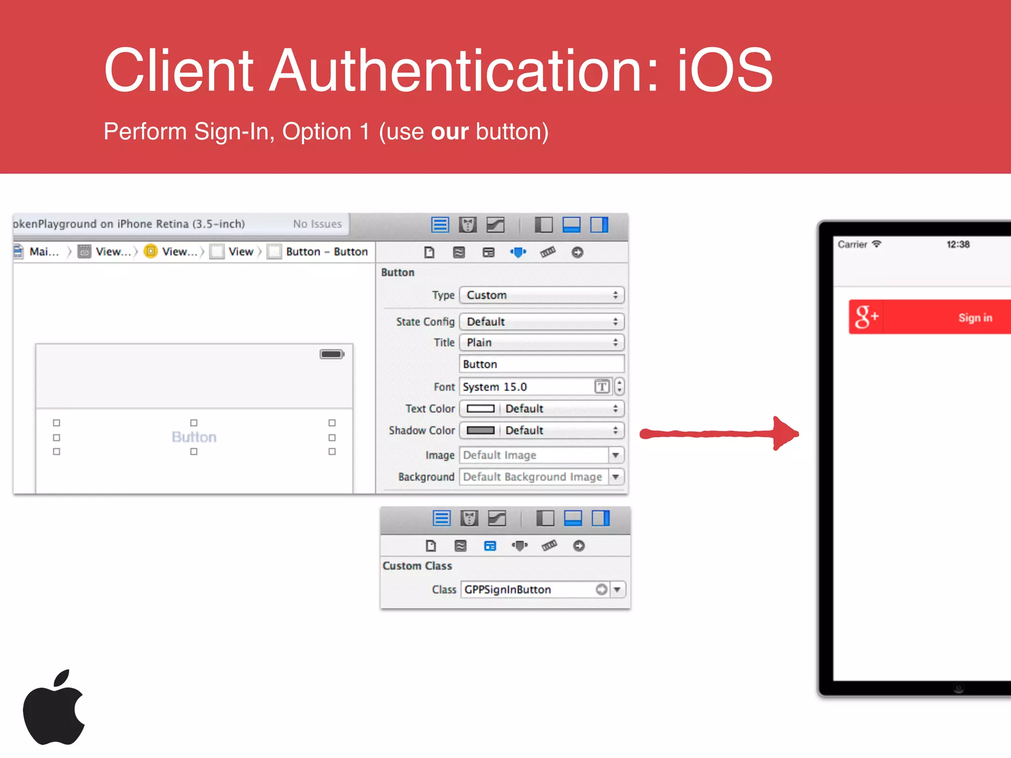Screen dimensions: 1011x758
Task: Open Quick Help inspector above Button panel
Action: click(459, 253)
